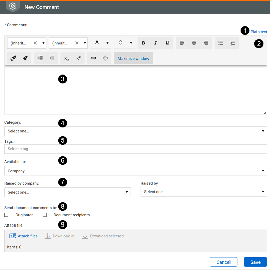The width and height of the screenshot is (270, 270).
Task: Apply subscript formatting
Action: (66, 58)
